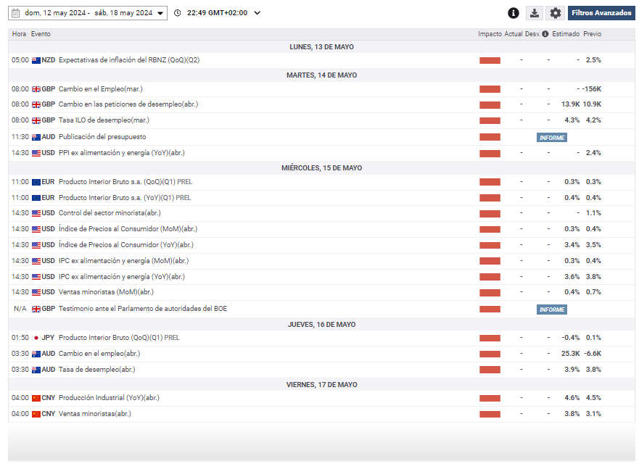Click the Impacto column header
This screenshot has width=639, height=469.
(490, 34)
